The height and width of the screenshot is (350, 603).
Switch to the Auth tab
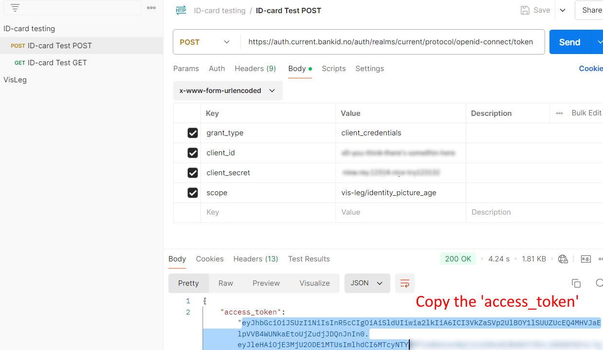(x=217, y=69)
